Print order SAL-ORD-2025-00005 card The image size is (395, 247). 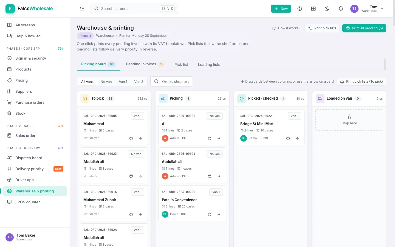(x=131, y=138)
